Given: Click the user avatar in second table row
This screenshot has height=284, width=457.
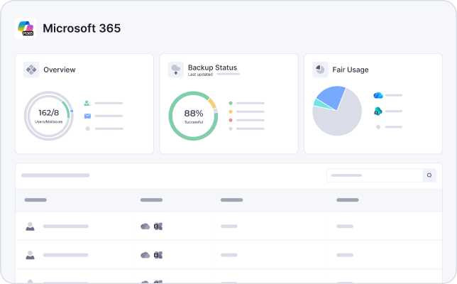Looking at the screenshot, I should point(30,255).
